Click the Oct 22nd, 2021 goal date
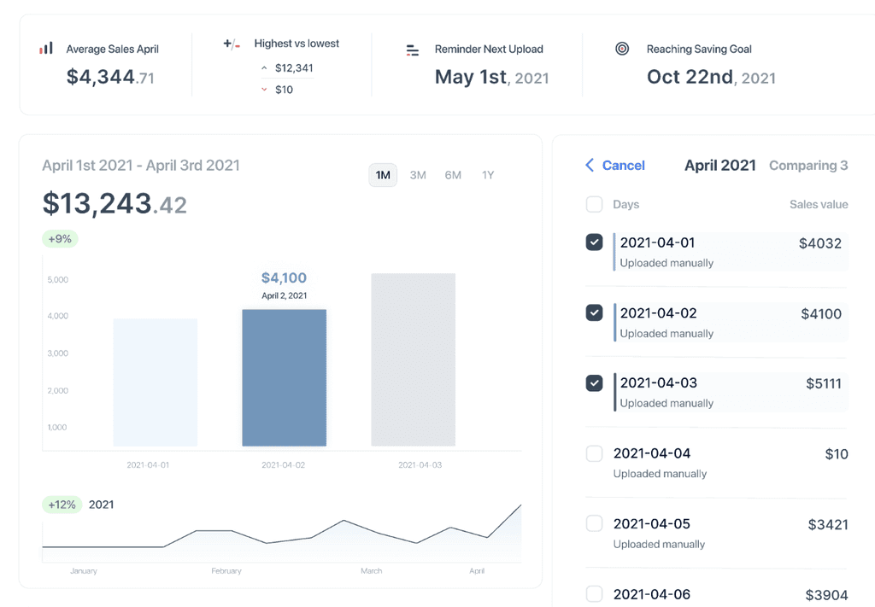This screenshot has width=875, height=607. point(711,77)
